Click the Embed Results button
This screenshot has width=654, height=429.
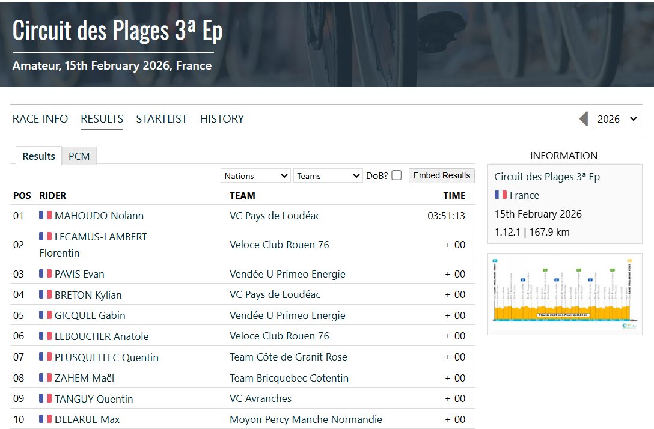(442, 175)
